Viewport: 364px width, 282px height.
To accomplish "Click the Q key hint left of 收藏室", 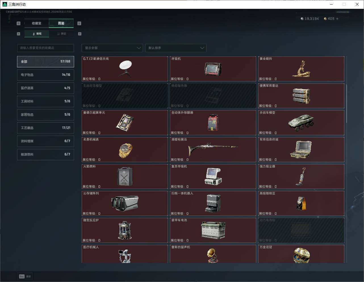I will [18, 23].
